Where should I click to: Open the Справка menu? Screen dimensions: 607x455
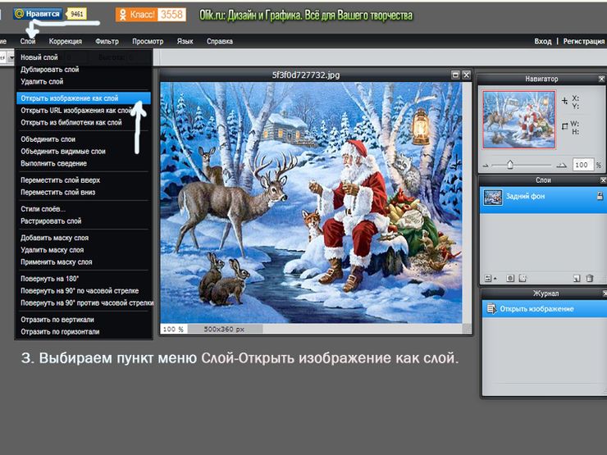[x=220, y=41]
